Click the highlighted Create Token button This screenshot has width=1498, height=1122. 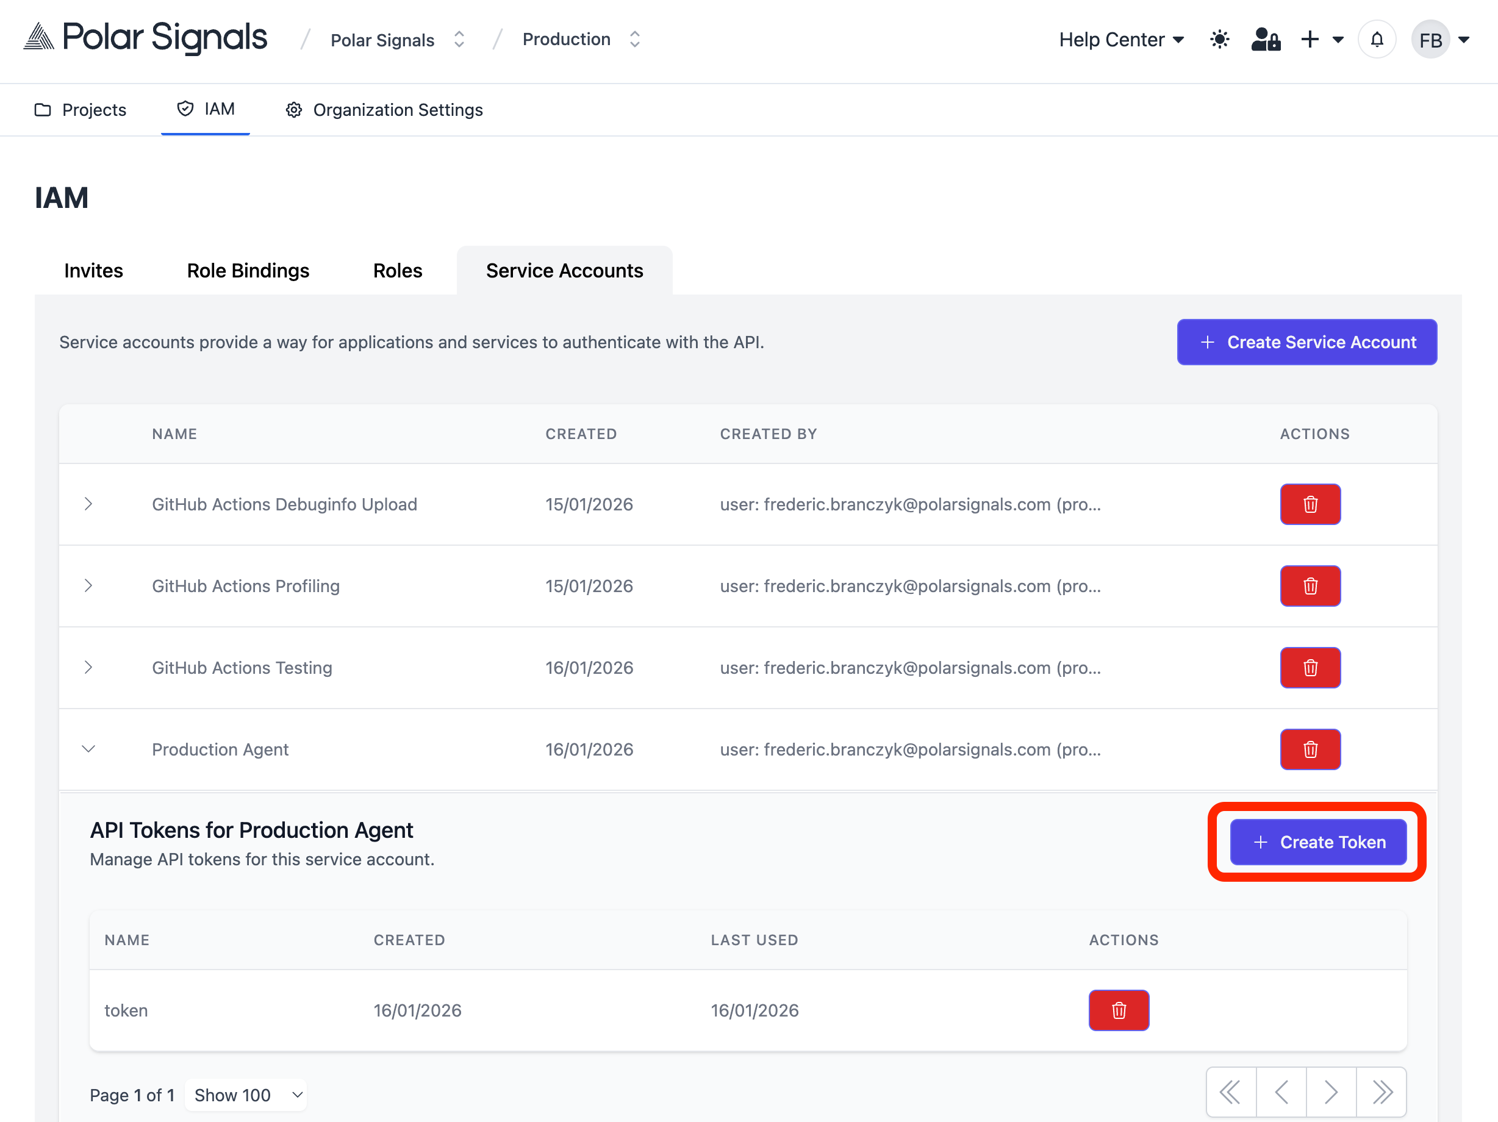coord(1318,841)
